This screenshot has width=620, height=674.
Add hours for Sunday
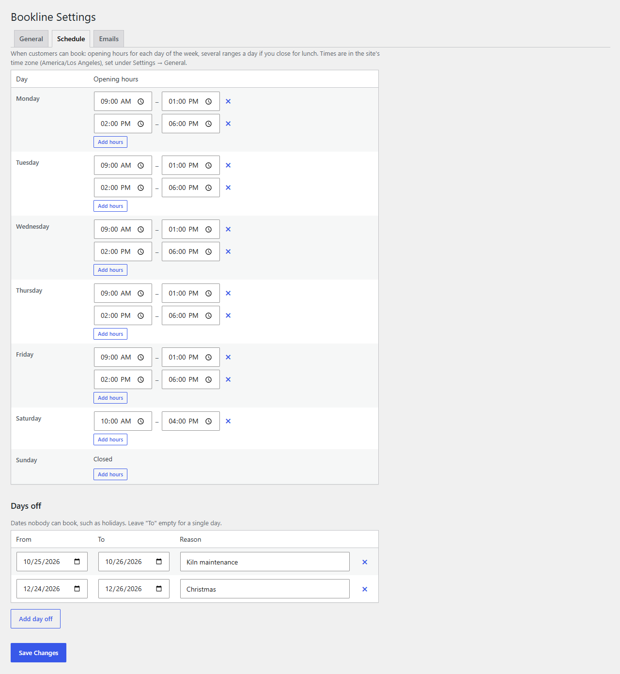coord(110,474)
